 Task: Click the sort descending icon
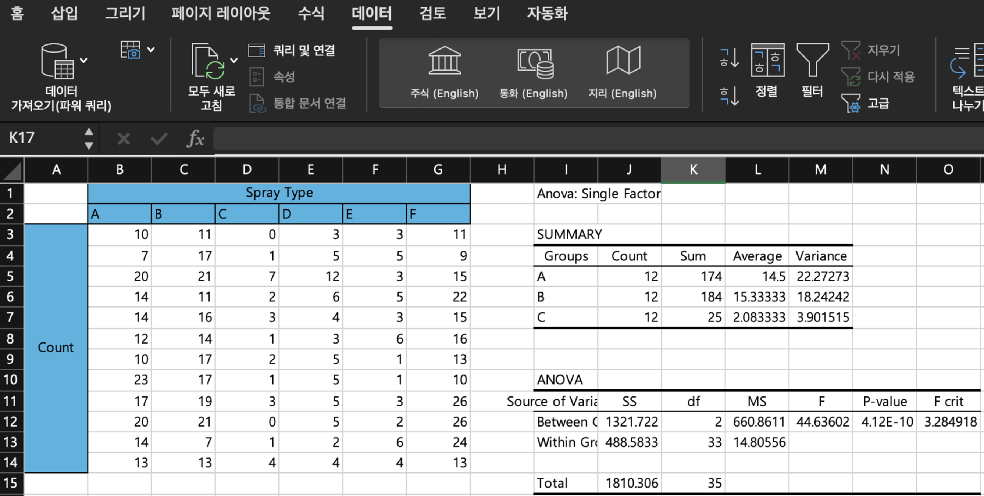click(729, 96)
